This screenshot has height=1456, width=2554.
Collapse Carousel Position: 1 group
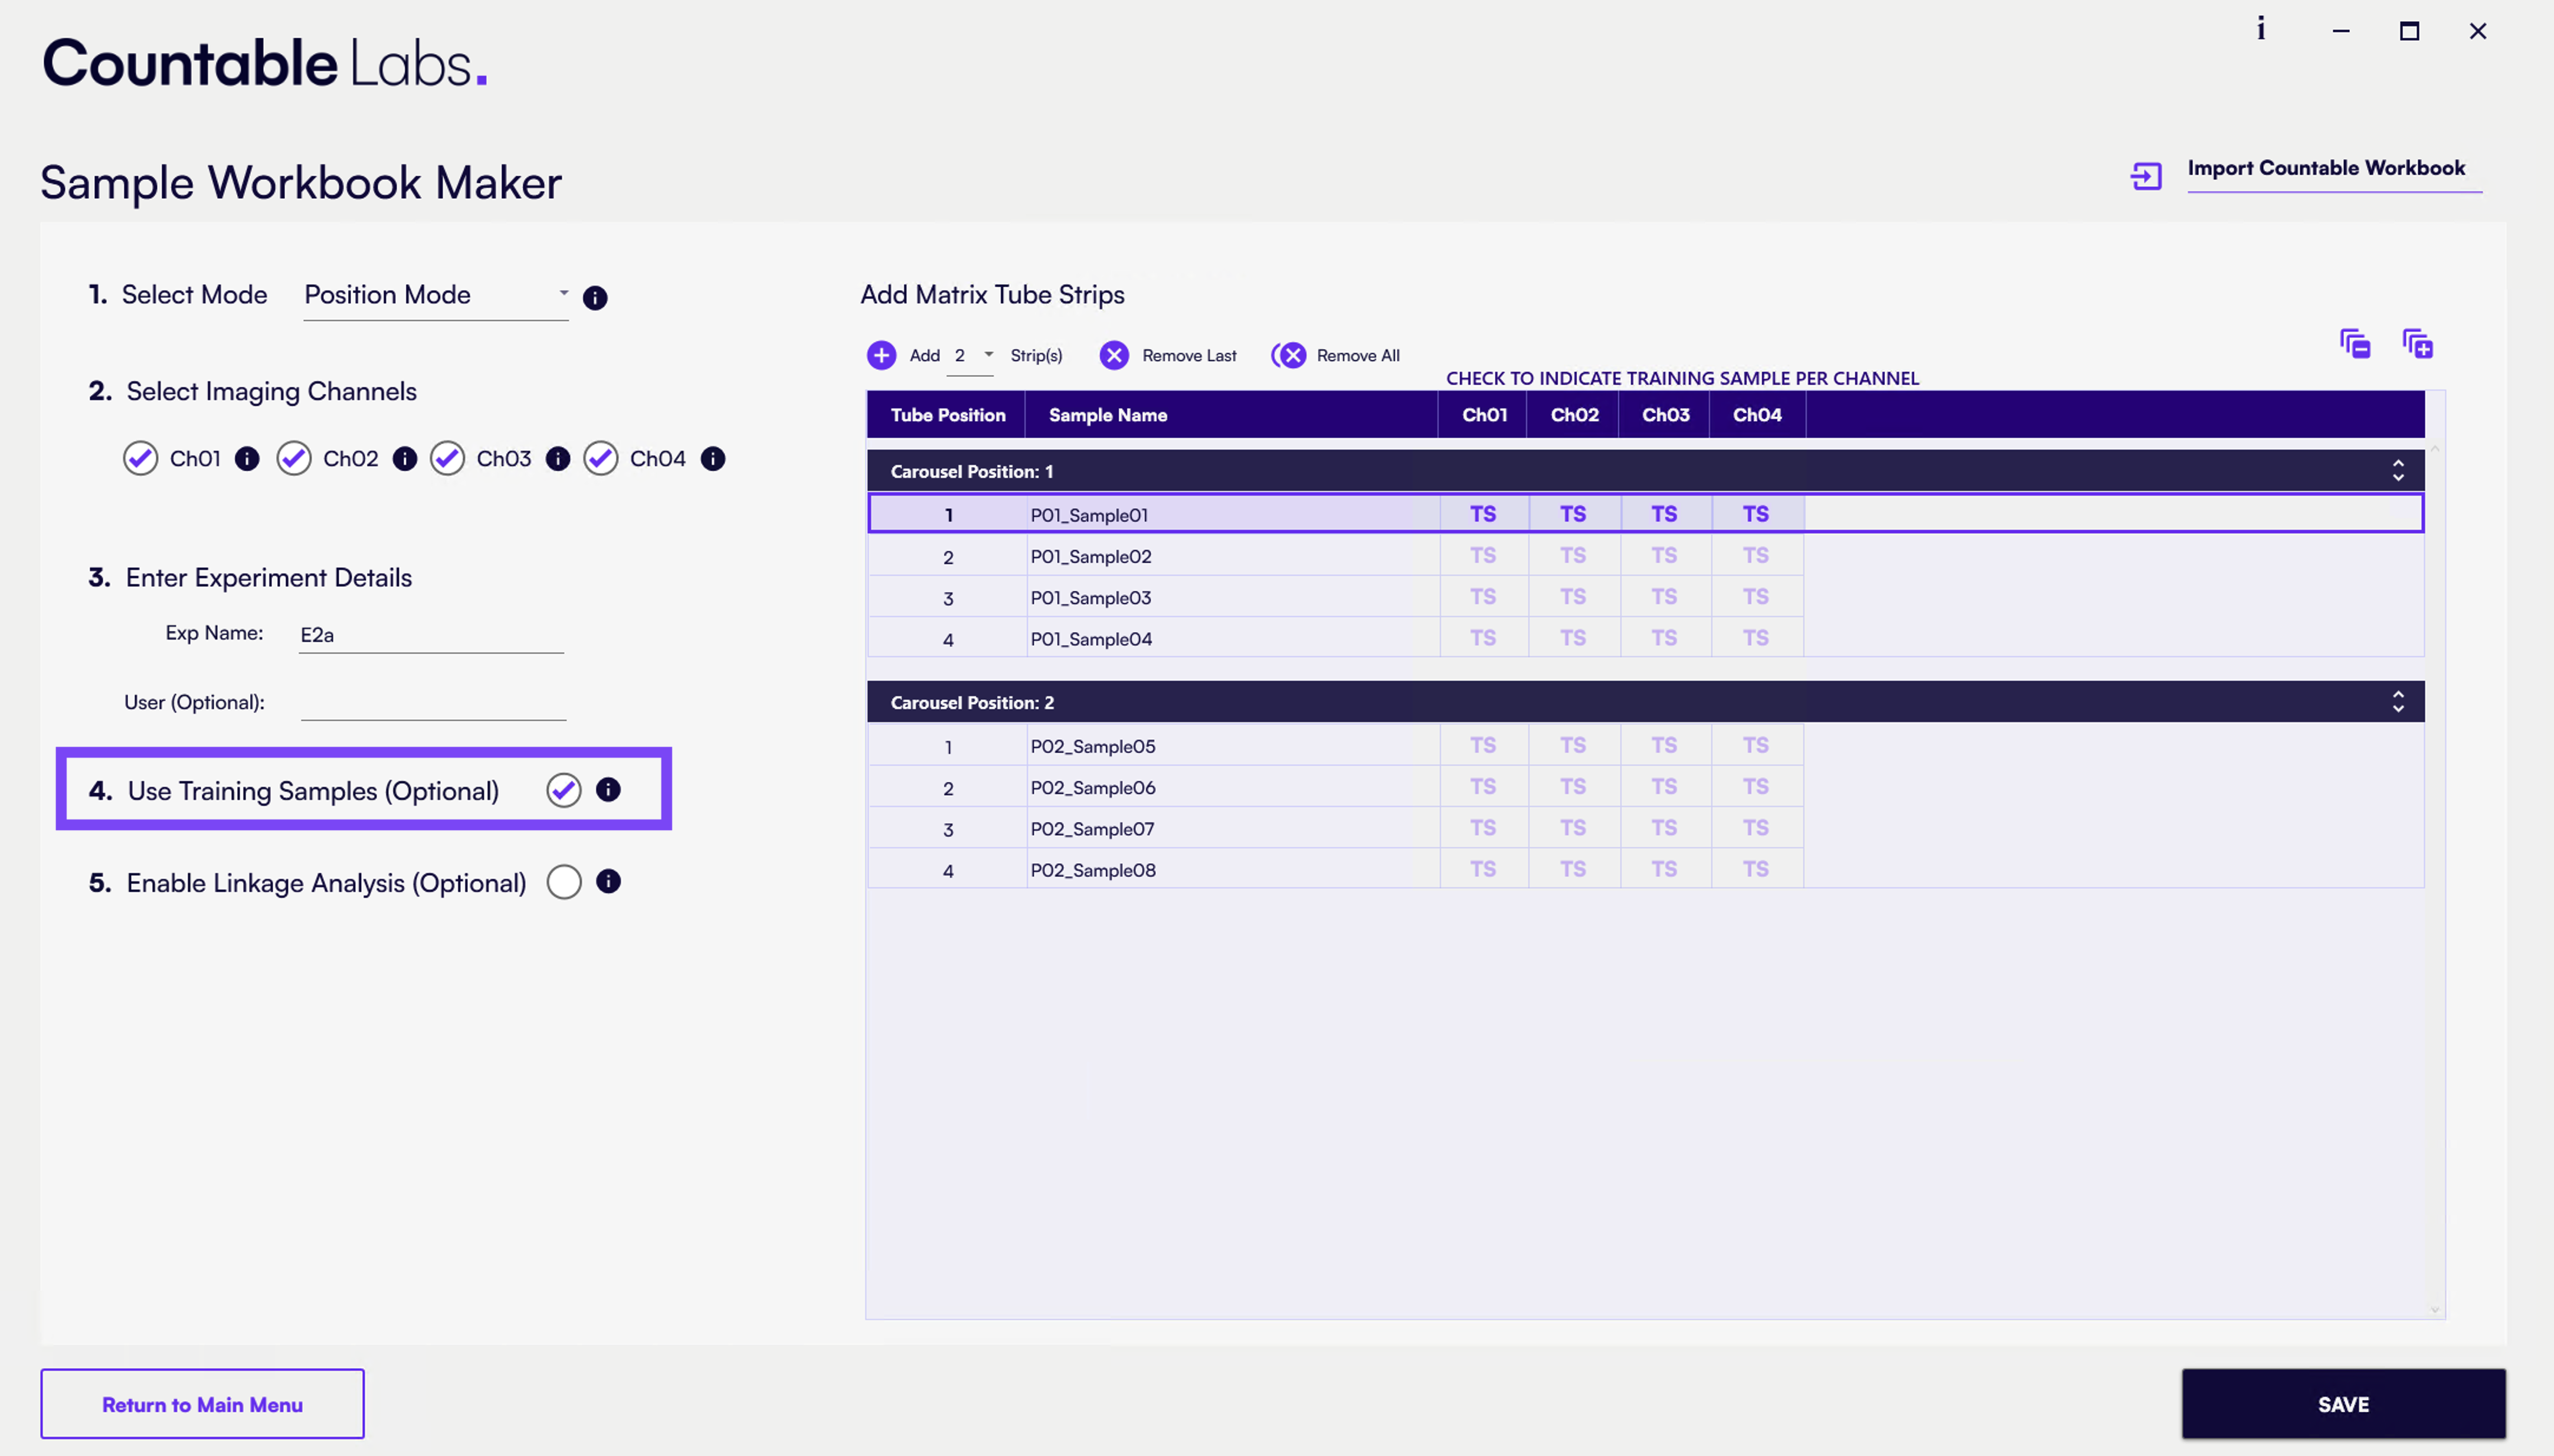coord(2398,471)
